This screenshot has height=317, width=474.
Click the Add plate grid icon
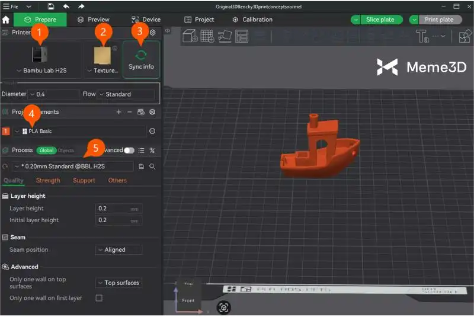pos(207,37)
